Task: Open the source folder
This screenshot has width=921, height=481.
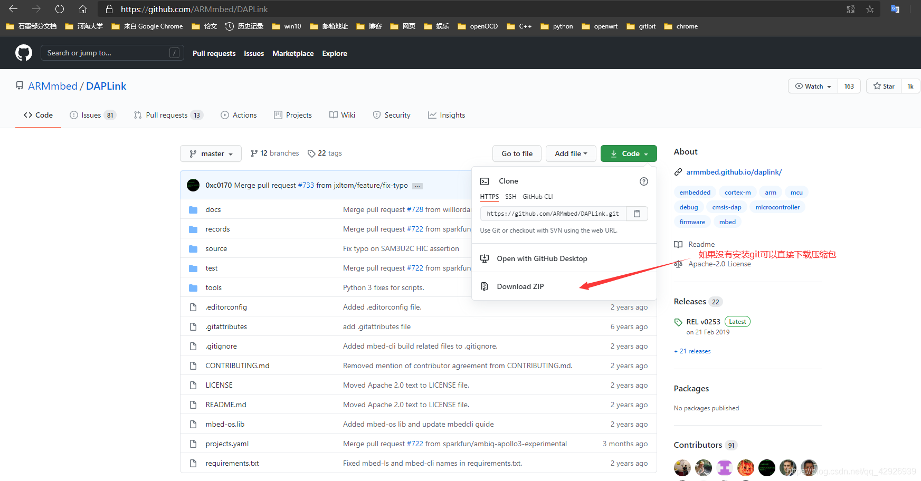Action: pos(216,248)
